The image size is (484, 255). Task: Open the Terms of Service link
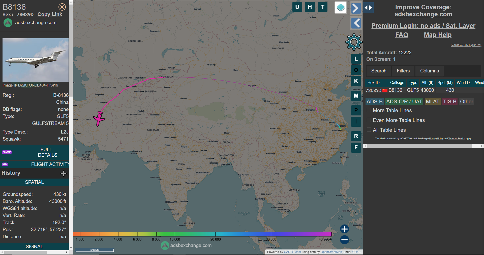457,139
